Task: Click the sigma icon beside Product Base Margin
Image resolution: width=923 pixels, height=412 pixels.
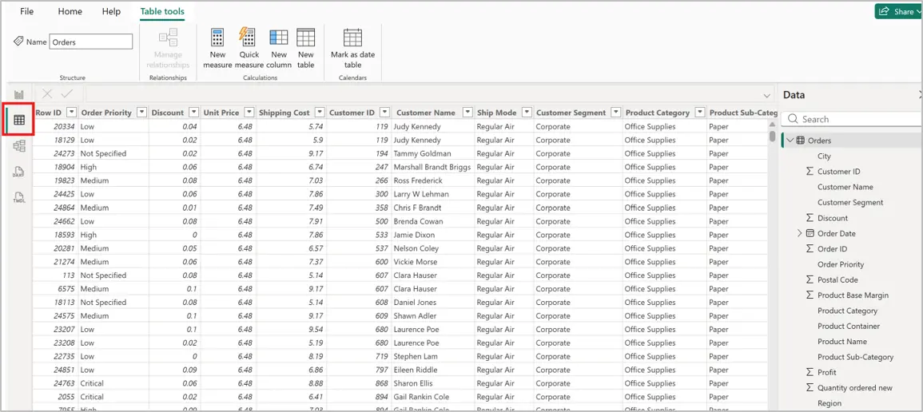Action: click(810, 295)
